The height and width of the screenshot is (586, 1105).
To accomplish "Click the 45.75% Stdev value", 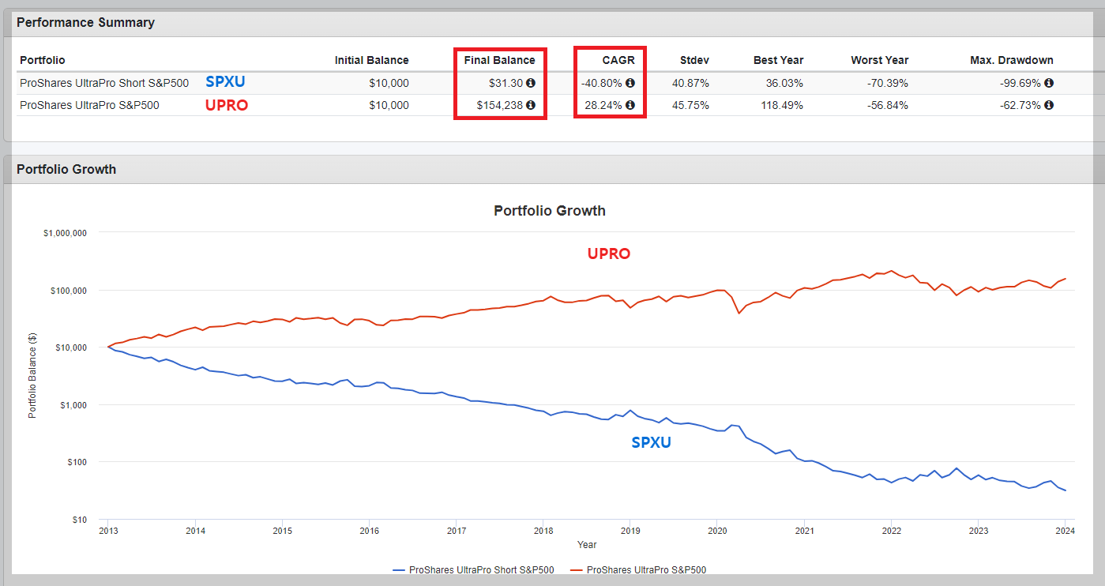I will 691,105.
